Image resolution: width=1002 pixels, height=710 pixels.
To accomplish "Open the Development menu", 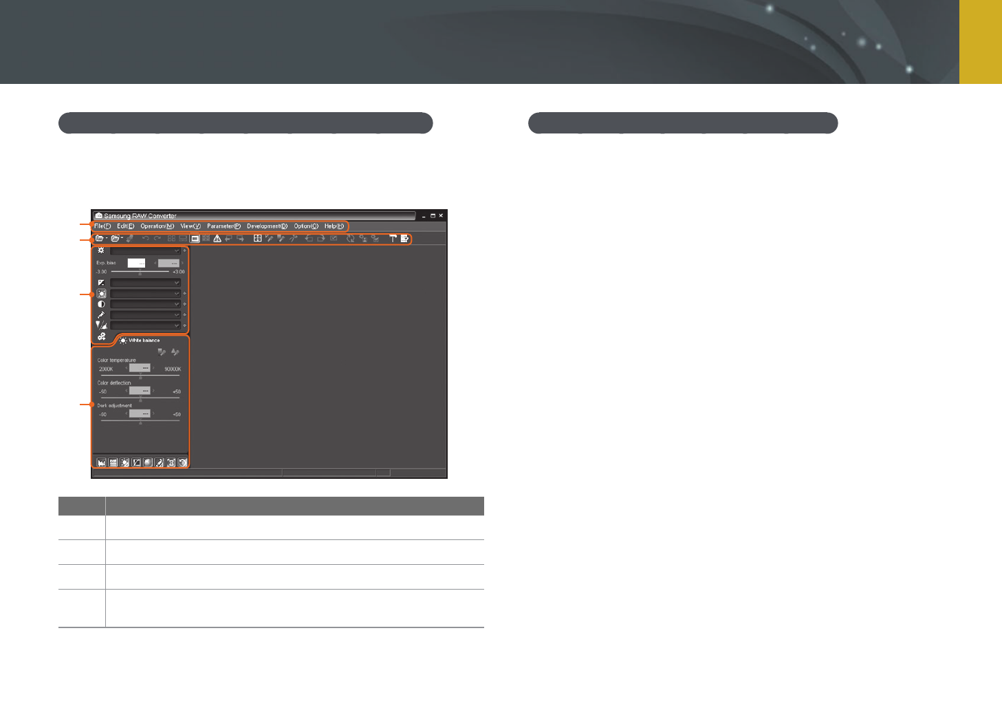I will (267, 226).
